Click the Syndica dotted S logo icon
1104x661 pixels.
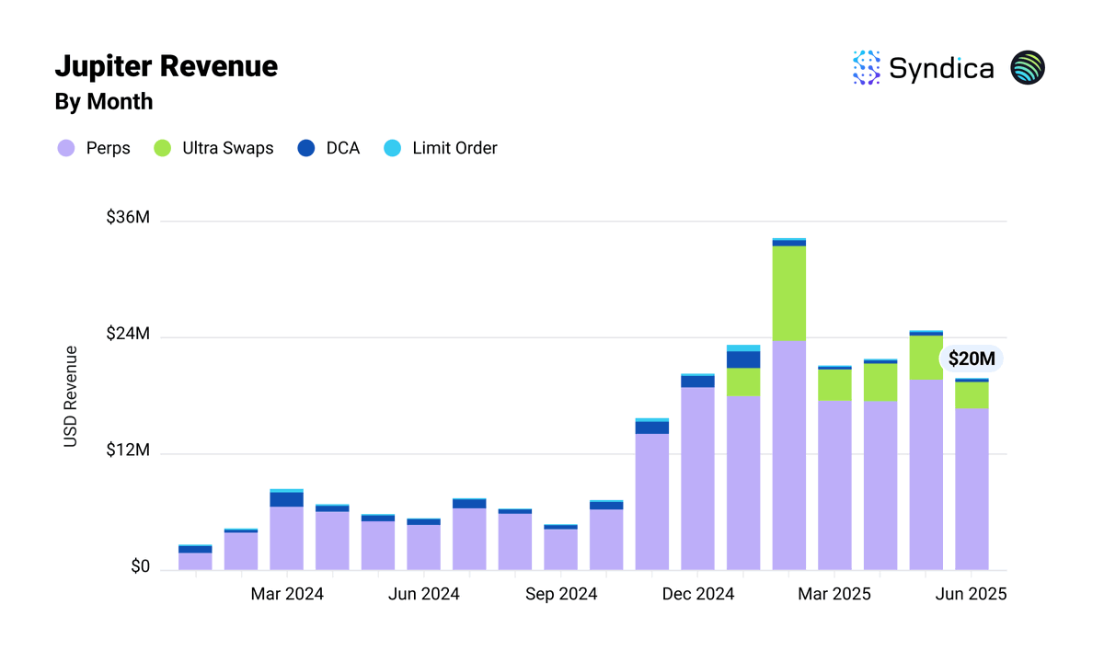click(x=866, y=68)
